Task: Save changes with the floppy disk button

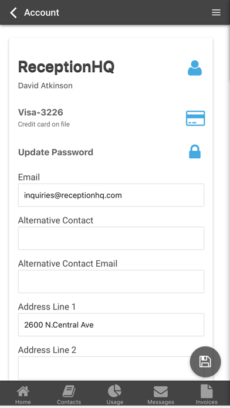Action: [x=205, y=362]
